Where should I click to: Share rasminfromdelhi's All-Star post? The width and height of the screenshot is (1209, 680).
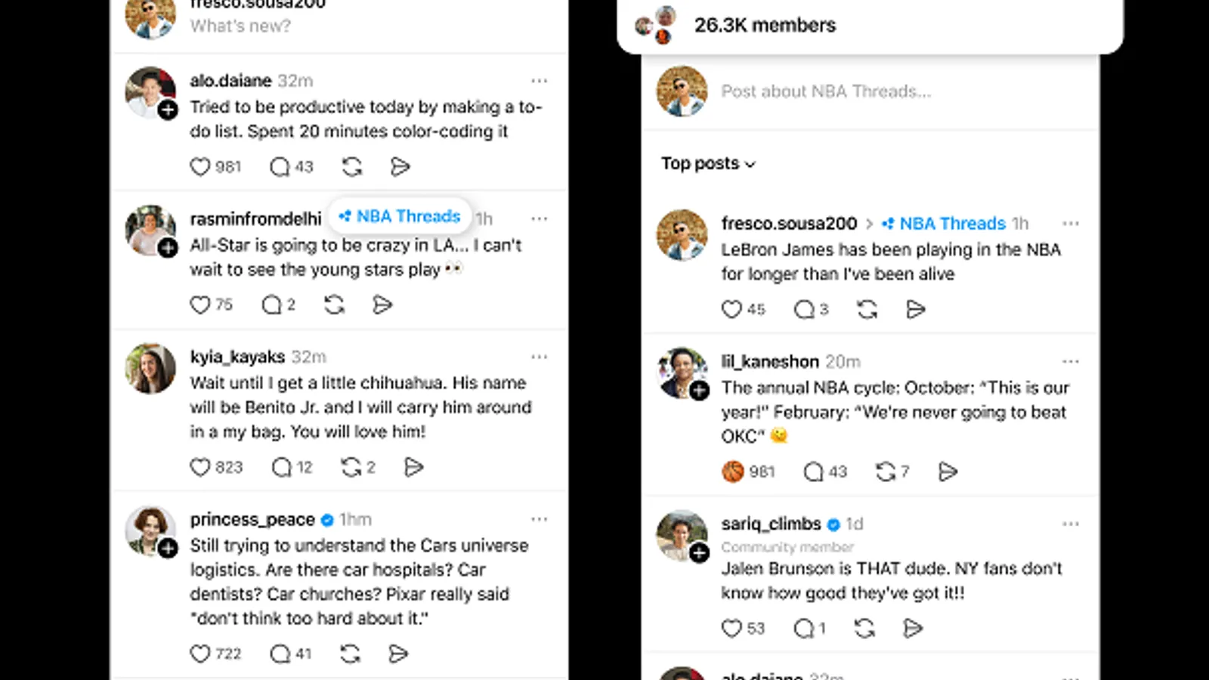pos(383,304)
